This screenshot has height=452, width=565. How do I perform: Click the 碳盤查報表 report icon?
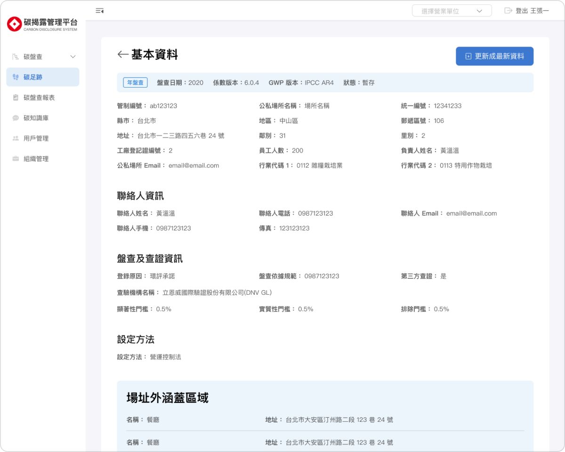pyautogui.click(x=16, y=97)
